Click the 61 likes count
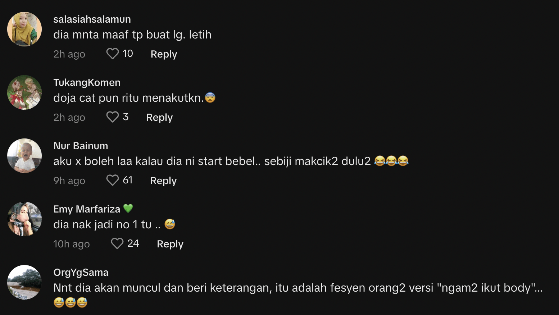This screenshot has width=559, height=315. point(128,180)
